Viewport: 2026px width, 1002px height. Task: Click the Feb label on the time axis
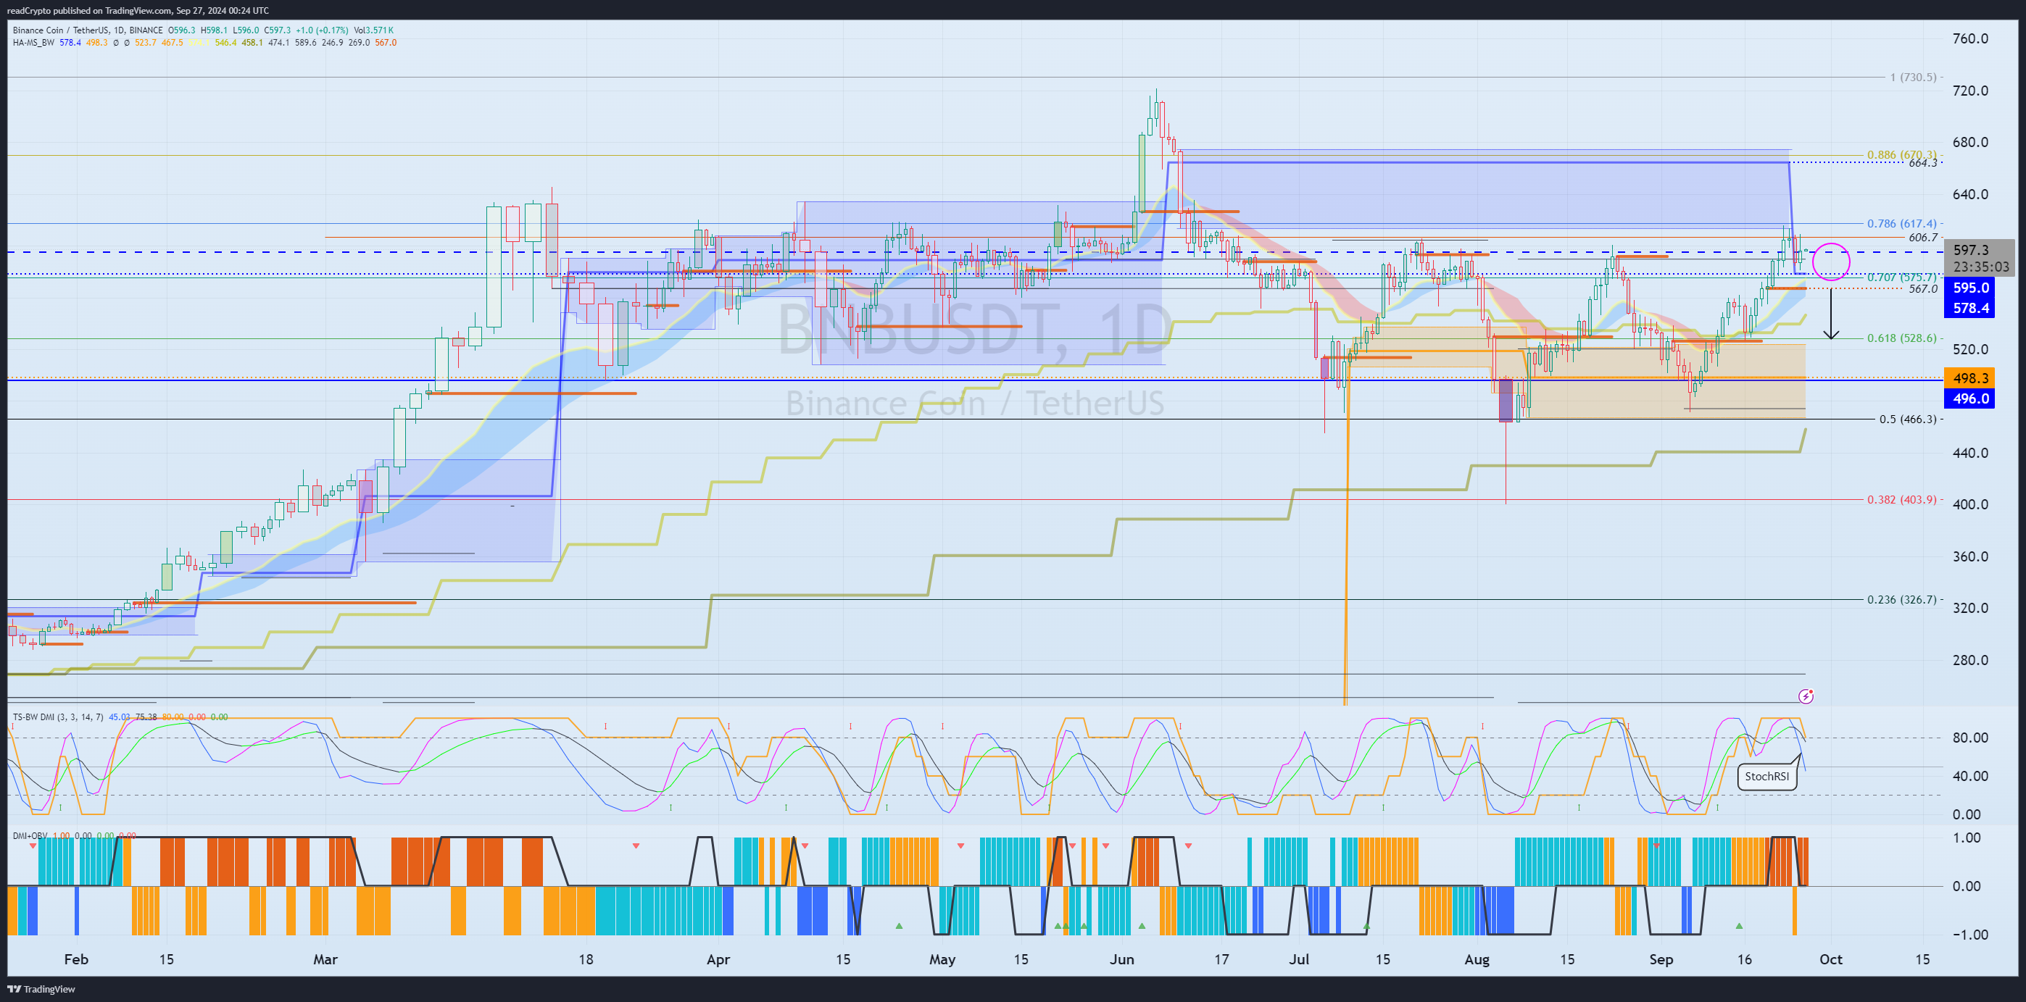76,959
